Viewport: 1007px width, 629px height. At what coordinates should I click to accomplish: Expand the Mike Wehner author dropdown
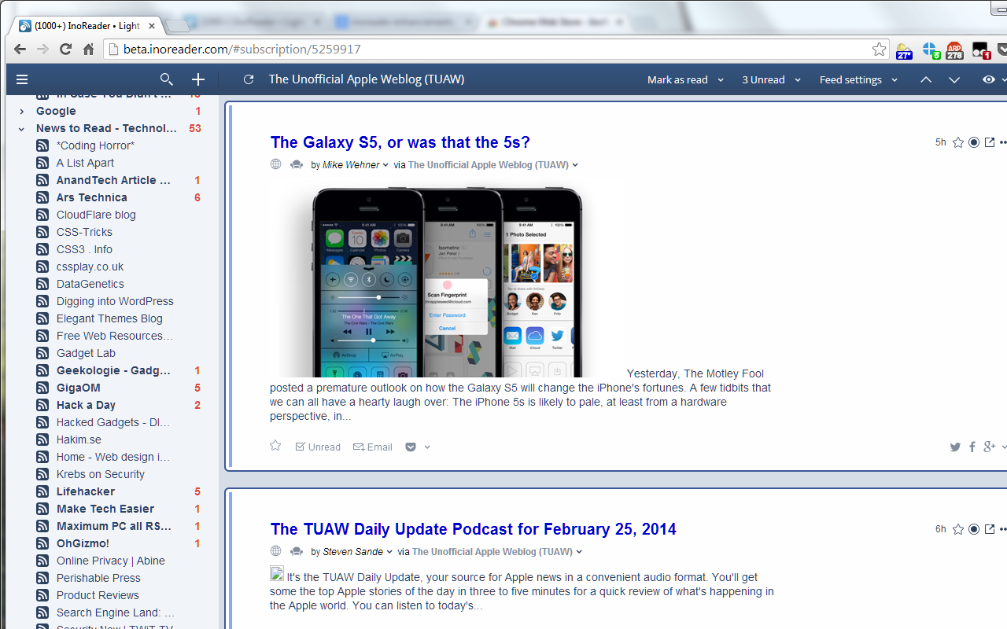tap(385, 165)
